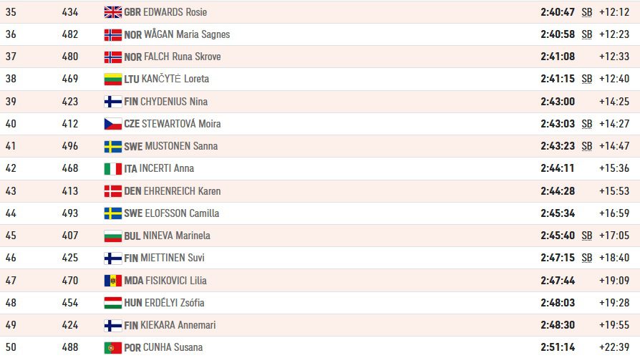Click the SB label next to 2:40:47

587,12
